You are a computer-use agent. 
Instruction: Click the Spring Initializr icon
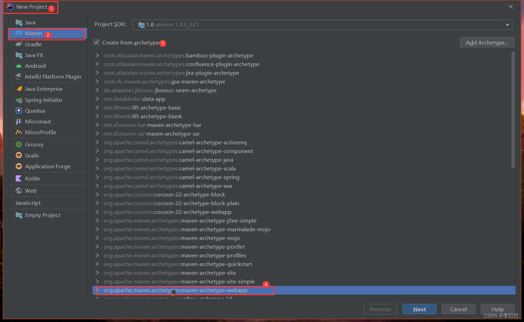[x=19, y=100]
